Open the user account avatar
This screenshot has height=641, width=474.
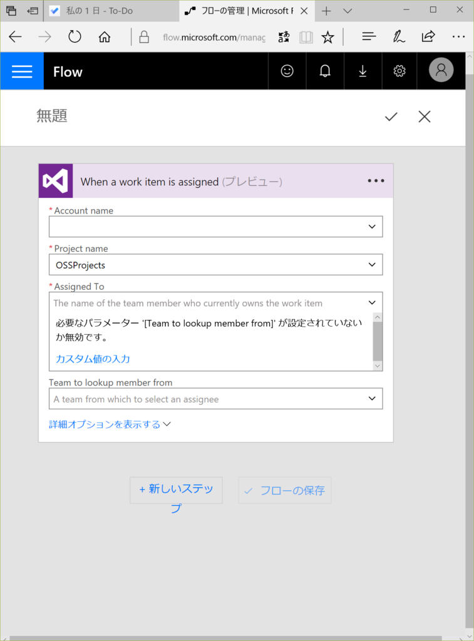(441, 70)
